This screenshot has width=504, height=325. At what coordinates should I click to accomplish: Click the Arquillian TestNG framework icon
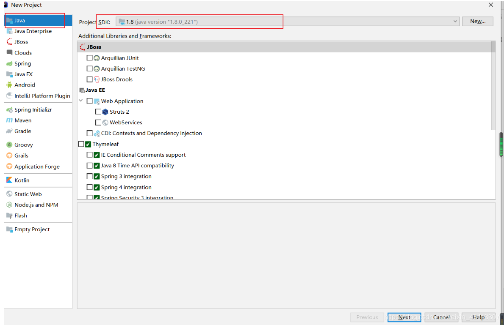tap(97, 68)
